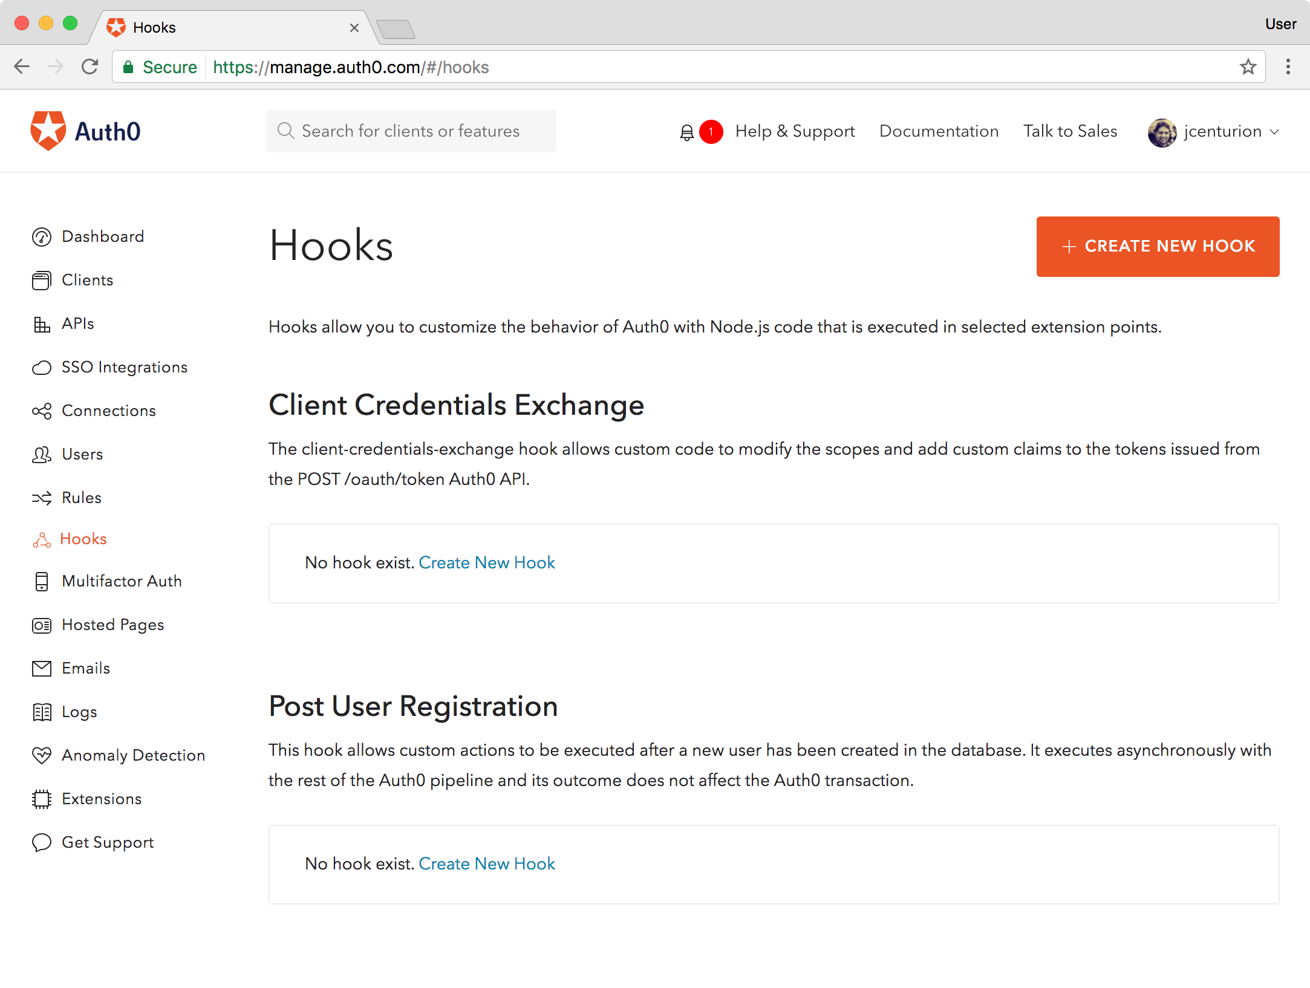Expand the jcenturion account dropdown
Image resolution: width=1310 pixels, height=988 pixels.
tap(1275, 132)
